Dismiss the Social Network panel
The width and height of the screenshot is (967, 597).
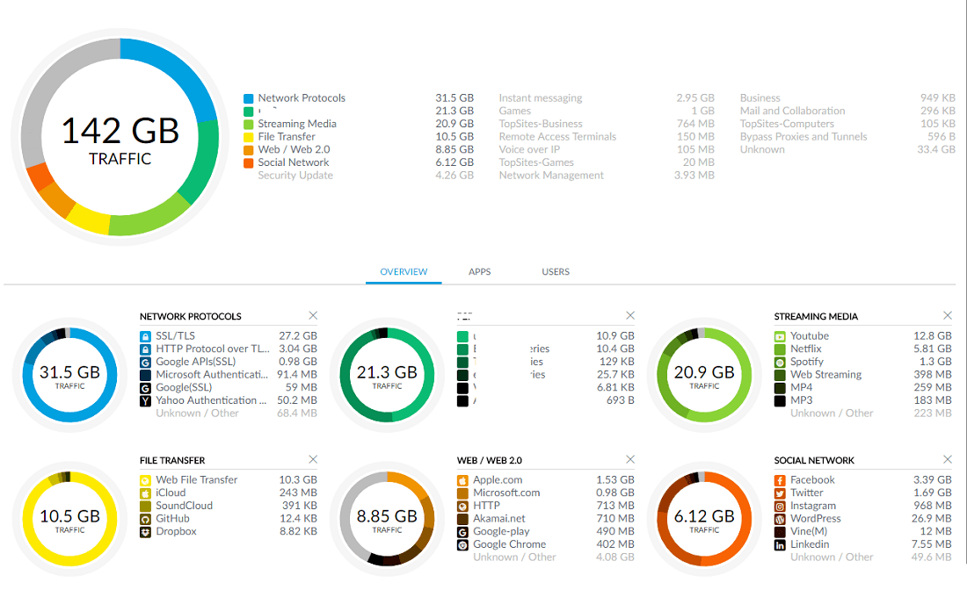click(948, 460)
